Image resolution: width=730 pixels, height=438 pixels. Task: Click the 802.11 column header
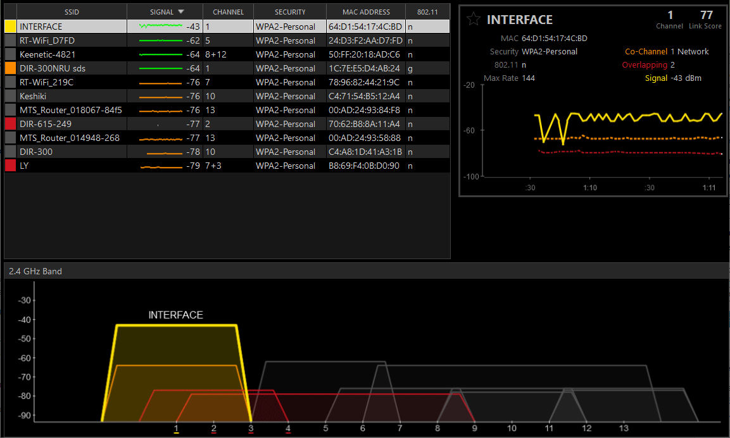point(428,11)
